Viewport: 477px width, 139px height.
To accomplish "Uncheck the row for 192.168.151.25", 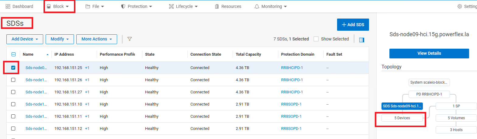I will click(x=13, y=68).
